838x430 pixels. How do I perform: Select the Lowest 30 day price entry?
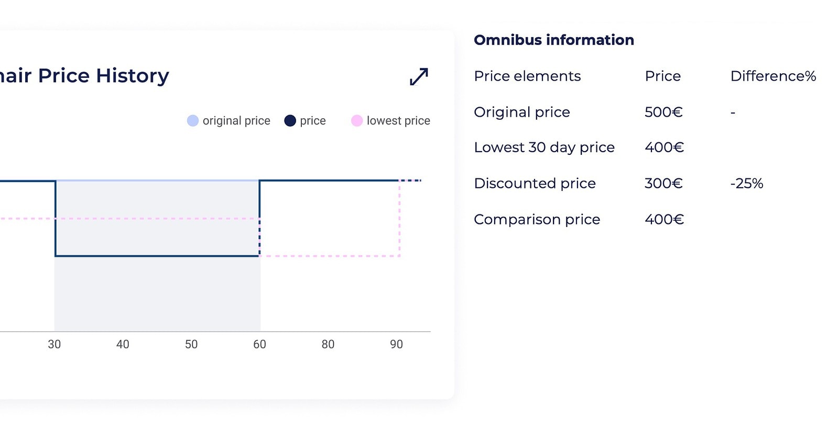544,148
